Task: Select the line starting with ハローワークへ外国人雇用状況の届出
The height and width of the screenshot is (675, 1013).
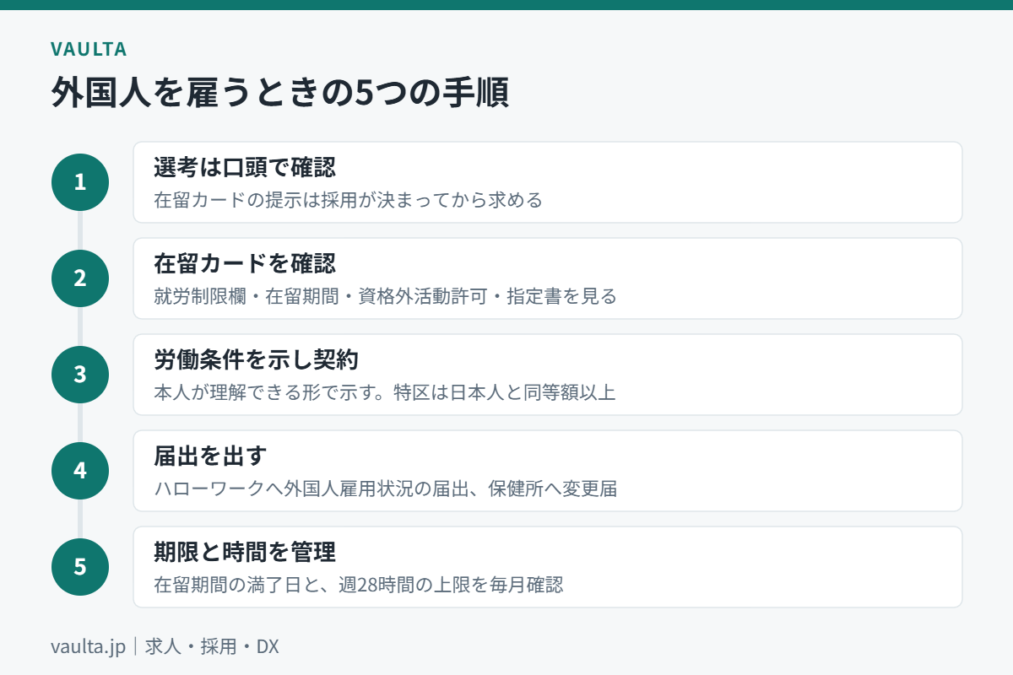Action: [385, 489]
